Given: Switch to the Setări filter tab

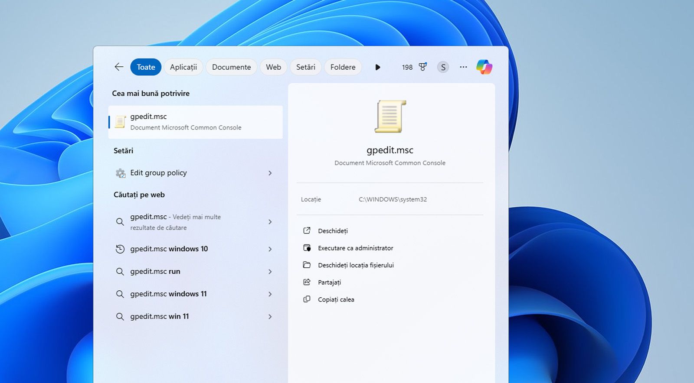Looking at the screenshot, I should (306, 67).
